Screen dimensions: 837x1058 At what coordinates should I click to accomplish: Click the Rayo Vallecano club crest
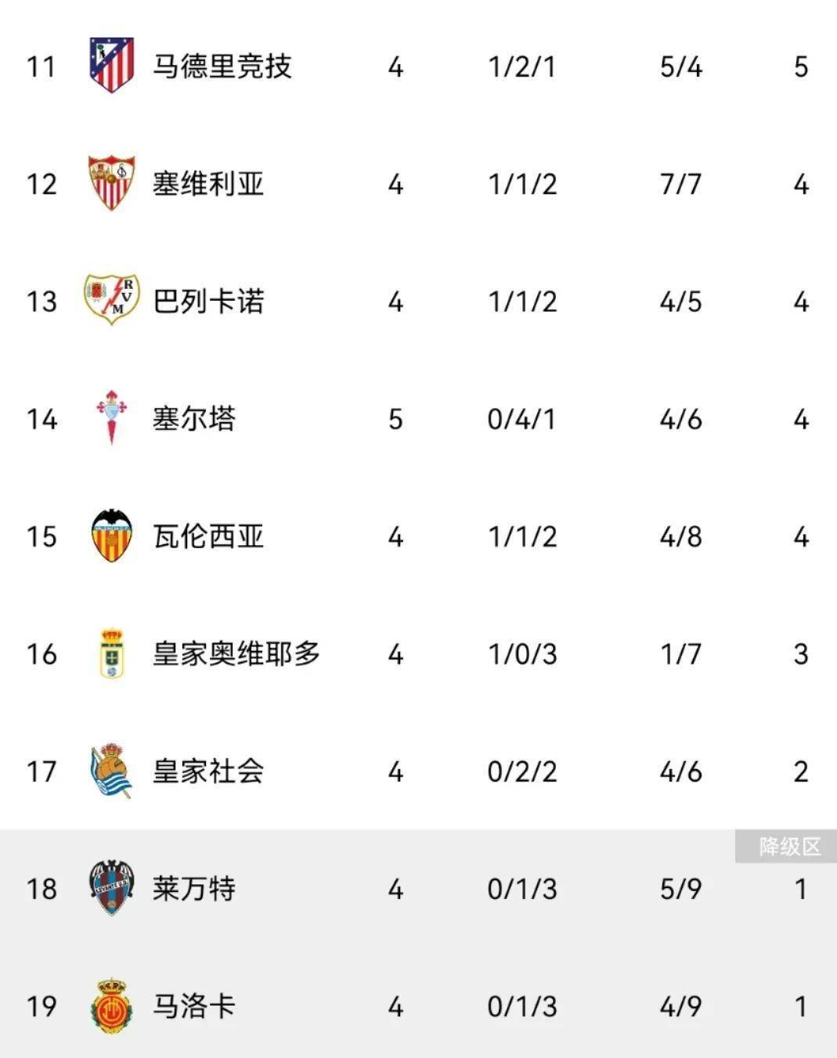[x=111, y=300]
